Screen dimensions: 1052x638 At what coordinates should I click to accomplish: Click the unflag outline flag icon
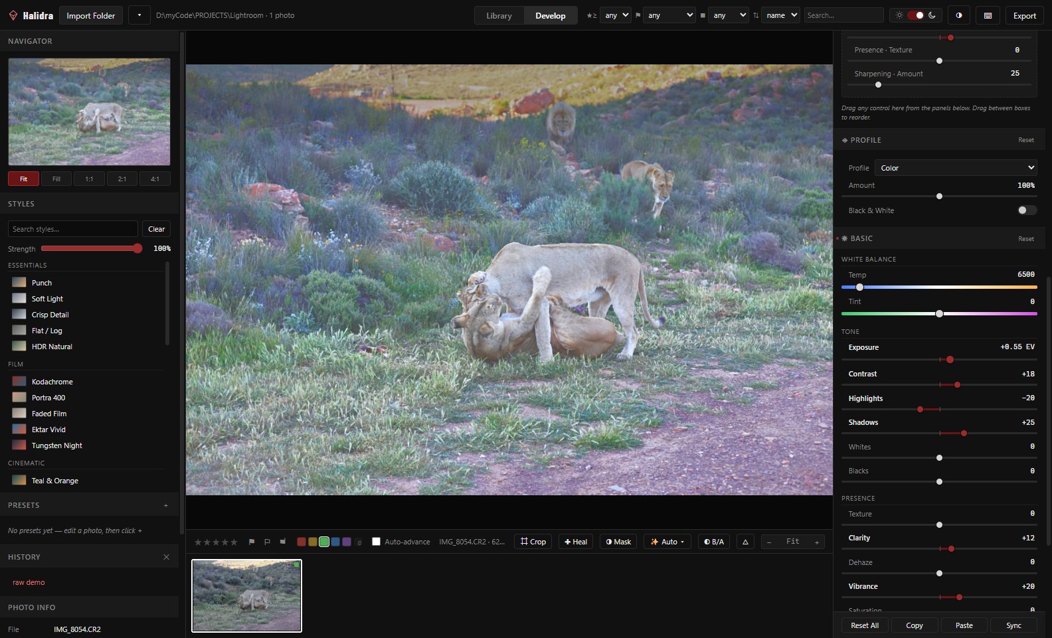[267, 542]
